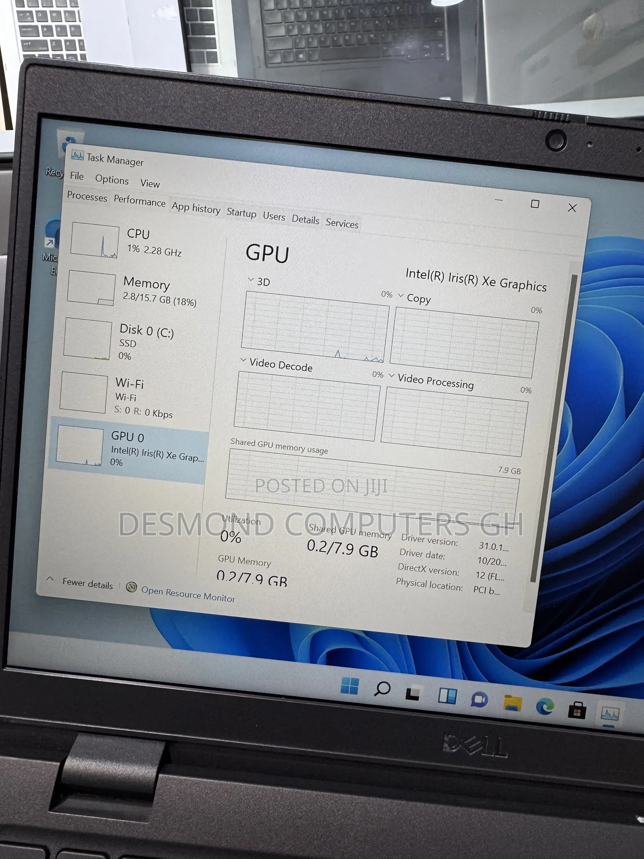Click the Driver date value 10/20...
Viewport: 644px width, 859px height.
492,561
